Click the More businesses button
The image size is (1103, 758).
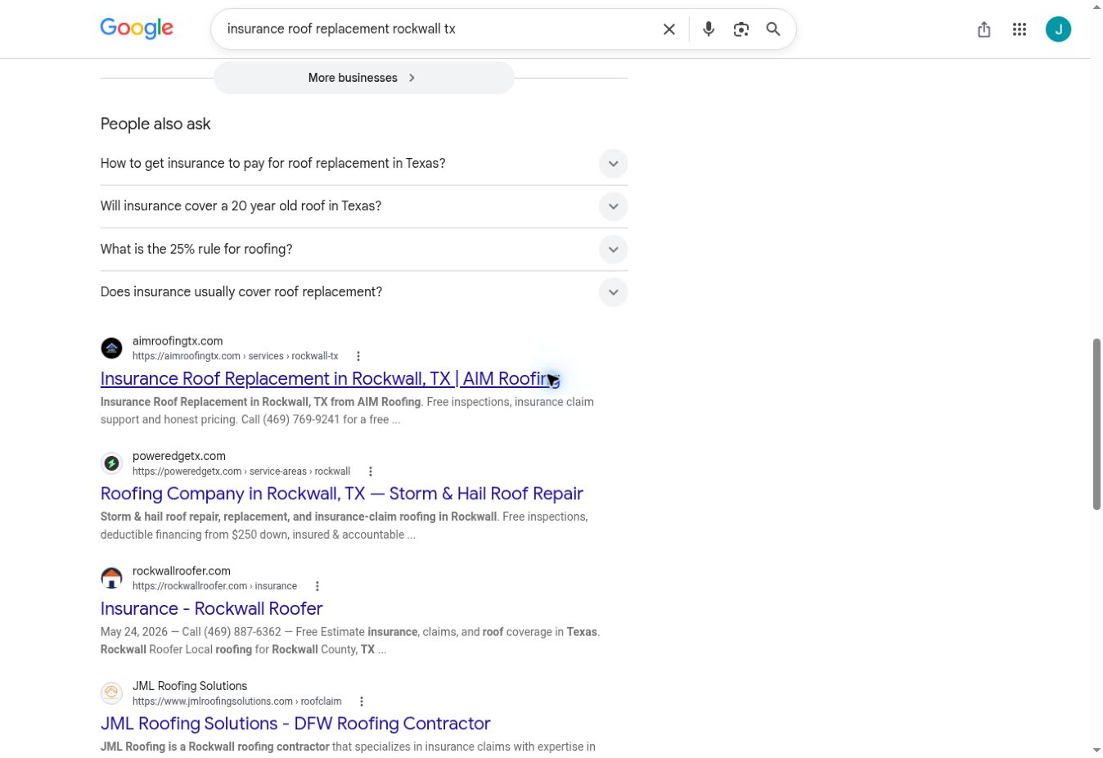[x=364, y=78]
